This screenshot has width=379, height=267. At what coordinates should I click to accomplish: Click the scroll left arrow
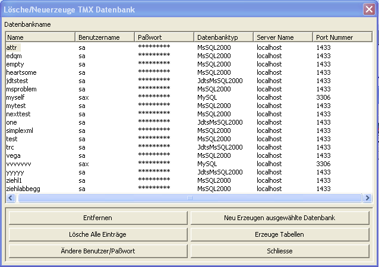(x=11, y=198)
